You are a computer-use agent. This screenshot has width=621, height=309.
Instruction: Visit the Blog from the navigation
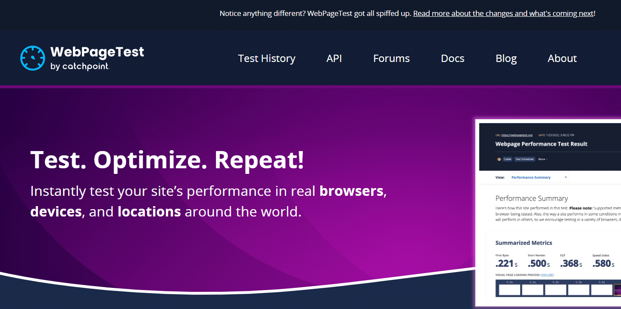click(506, 59)
